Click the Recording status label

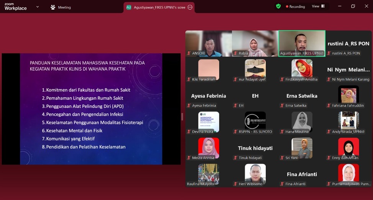pyautogui.click(x=297, y=6)
